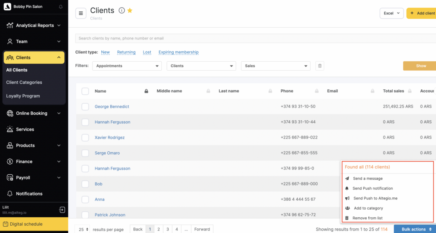
Task: Click the yellow favorite star icon
Action: coord(130,11)
